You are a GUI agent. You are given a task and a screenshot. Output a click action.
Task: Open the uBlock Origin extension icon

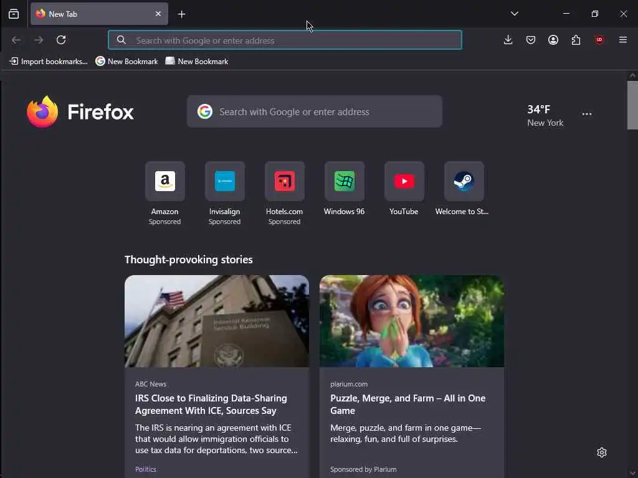[599, 40]
